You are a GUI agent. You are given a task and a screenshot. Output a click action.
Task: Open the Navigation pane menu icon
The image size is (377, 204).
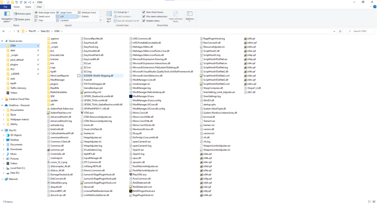tap(7, 14)
